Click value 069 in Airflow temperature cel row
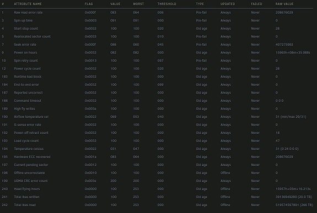317x213 pixels. pos(113,117)
